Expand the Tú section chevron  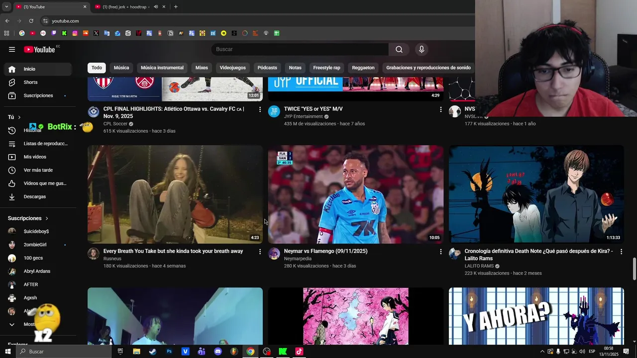(19, 117)
